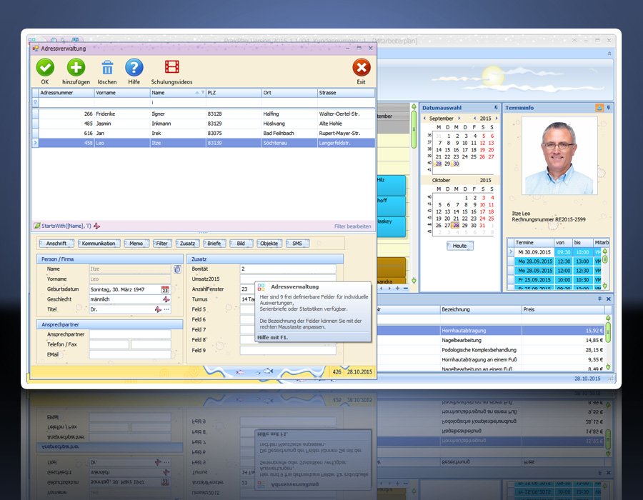Go to previous year before 2015

[x=475, y=119]
